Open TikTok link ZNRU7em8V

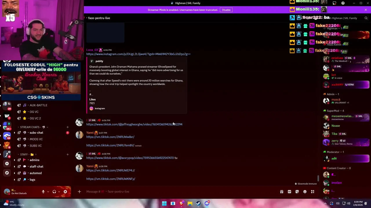click(110, 145)
